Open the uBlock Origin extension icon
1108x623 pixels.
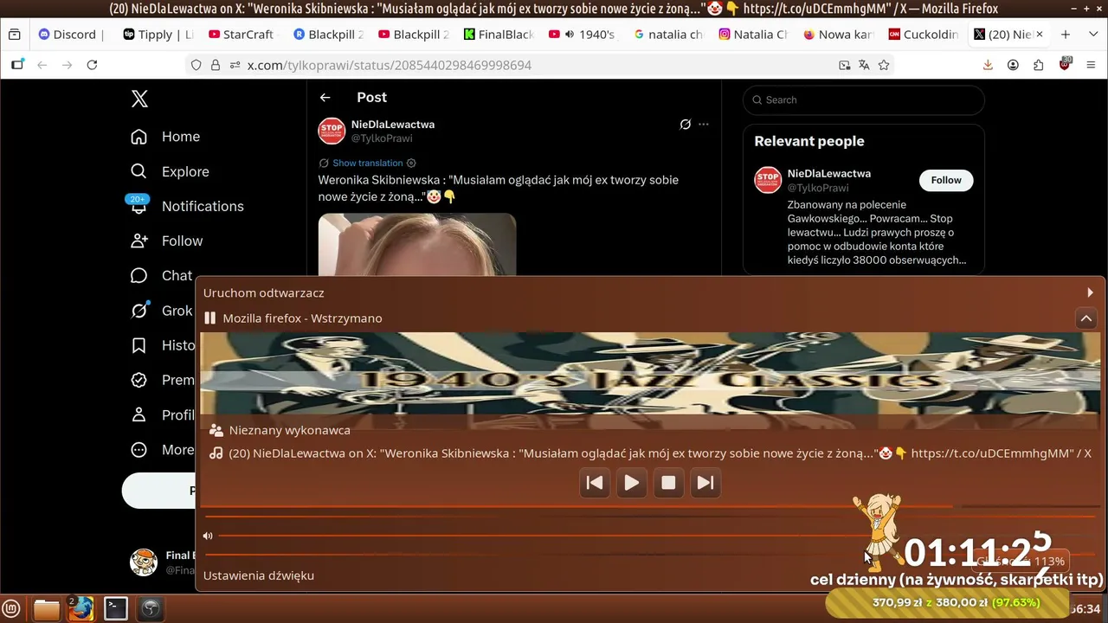(x=1066, y=64)
